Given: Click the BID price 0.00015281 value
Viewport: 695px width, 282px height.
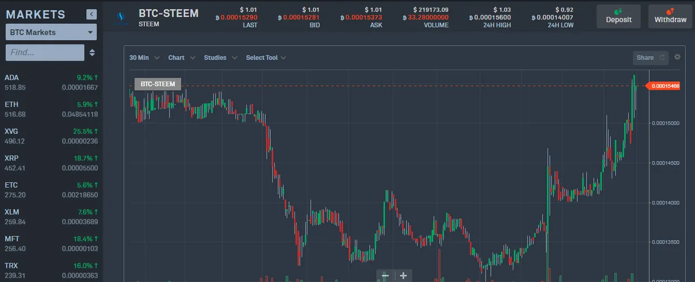Looking at the screenshot, I should [x=299, y=17].
